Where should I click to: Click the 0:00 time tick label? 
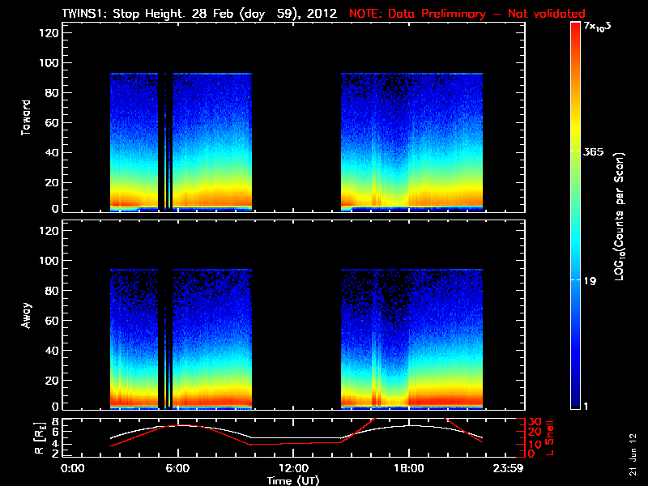coord(73,469)
